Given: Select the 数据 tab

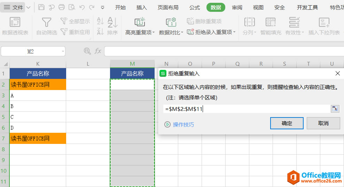Looking at the screenshot, I should click(x=216, y=7).
